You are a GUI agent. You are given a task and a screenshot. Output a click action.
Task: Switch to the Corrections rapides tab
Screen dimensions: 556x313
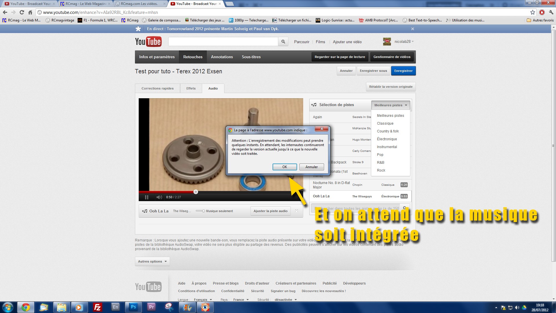(x=158, y=88)
